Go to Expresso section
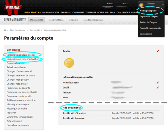Screen dimensions: 168x132 coord(66,12)
